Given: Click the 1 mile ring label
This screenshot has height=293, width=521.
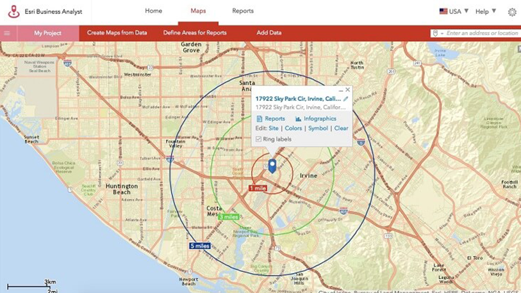Looking at the screenshot, I should pyautogui.click(x=258, y=188).
